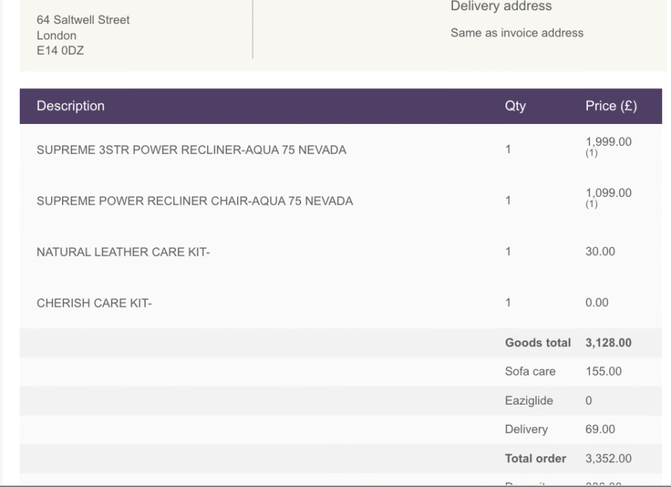671x487 pixels.
Task: Select the Supreme Power Recliner Chair description
Action: tap(195, 201)
